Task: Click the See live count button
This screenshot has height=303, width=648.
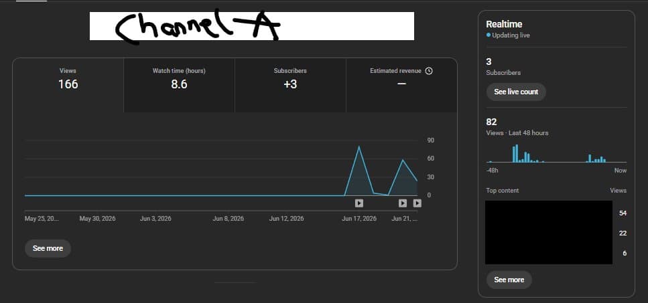Action: [516, 92]
